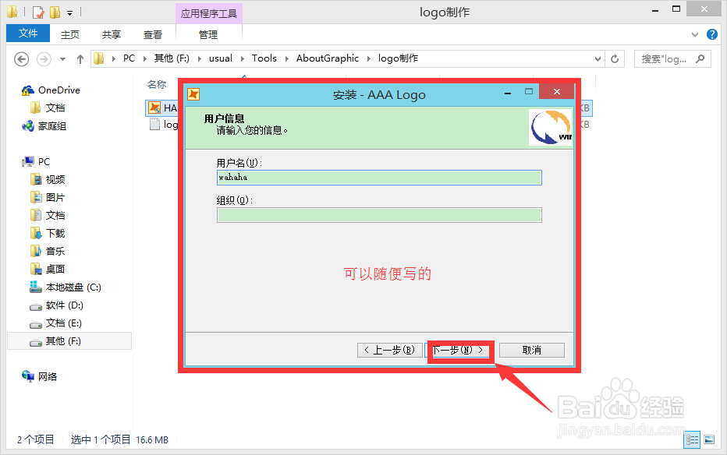Click the search logo制作 box
Screen dimensions: 727x455
click(672, 58)
